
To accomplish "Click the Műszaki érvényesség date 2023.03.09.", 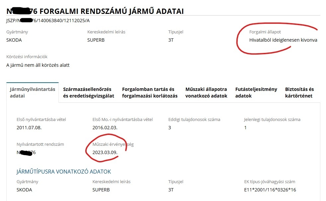I will (x=105, y=152).
